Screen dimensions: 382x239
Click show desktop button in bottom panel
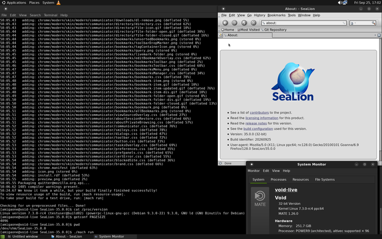(x=2, y=237)
